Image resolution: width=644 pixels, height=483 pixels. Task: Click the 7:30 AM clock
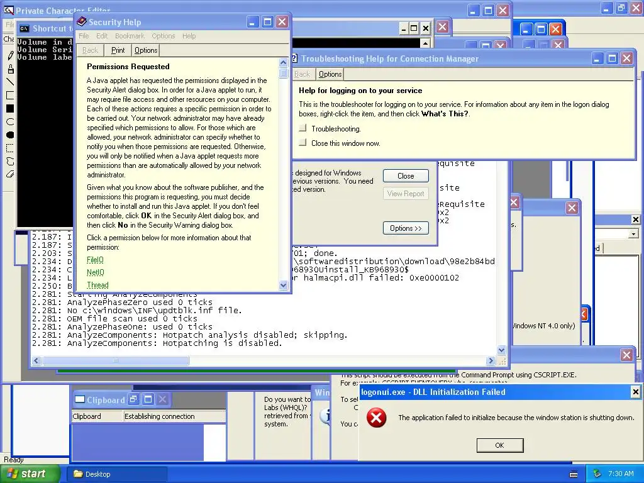tap(621, 474)
